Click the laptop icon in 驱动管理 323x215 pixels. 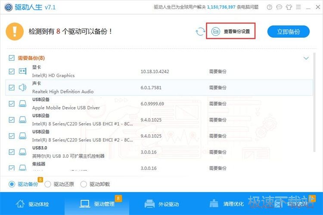85,204
